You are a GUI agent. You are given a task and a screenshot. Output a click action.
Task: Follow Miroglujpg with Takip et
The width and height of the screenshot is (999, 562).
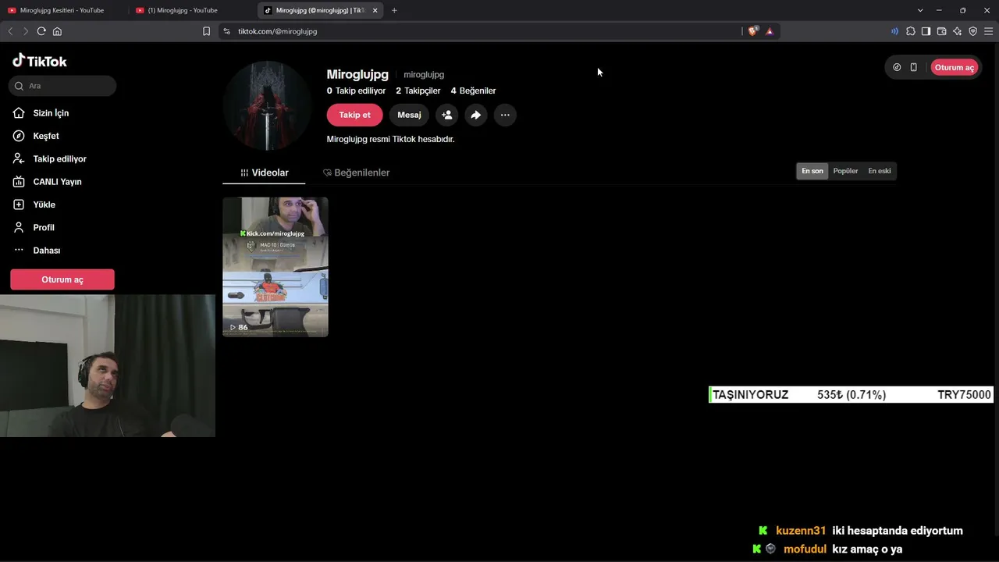coord(354,115)
